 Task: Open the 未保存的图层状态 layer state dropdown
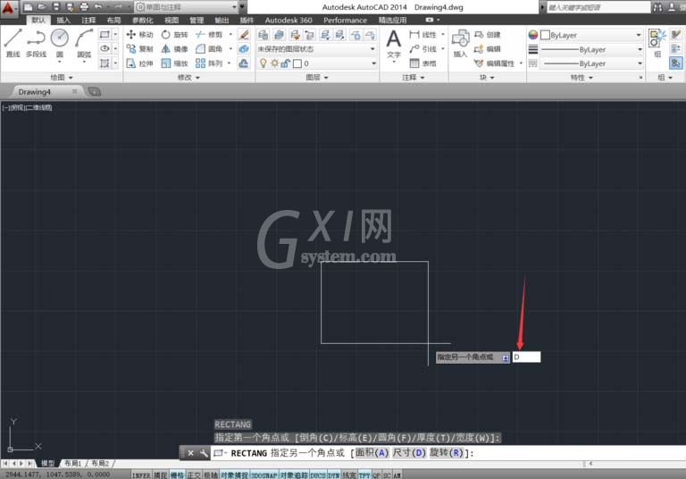pos(317,49)
